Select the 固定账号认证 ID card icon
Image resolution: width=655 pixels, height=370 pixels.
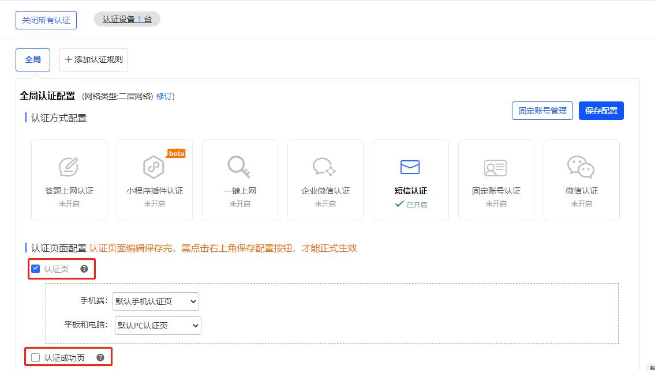(496, 167)
